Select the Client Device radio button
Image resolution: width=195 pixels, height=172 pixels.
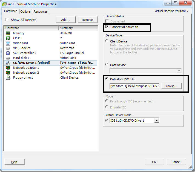point(107,41)
